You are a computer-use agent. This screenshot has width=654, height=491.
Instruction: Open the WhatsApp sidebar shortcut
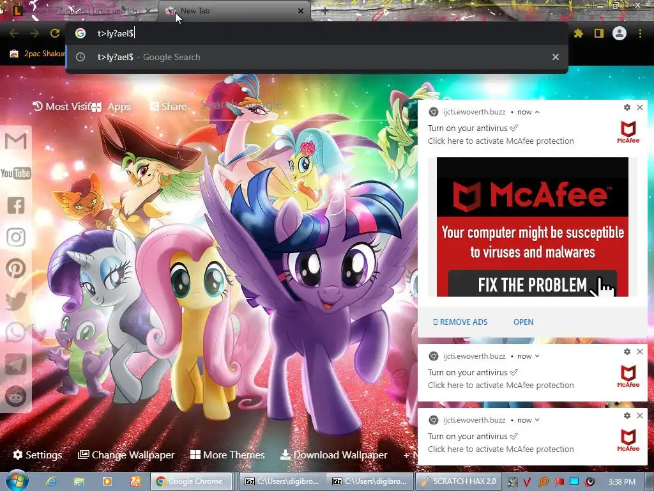[x=16, y=332]
